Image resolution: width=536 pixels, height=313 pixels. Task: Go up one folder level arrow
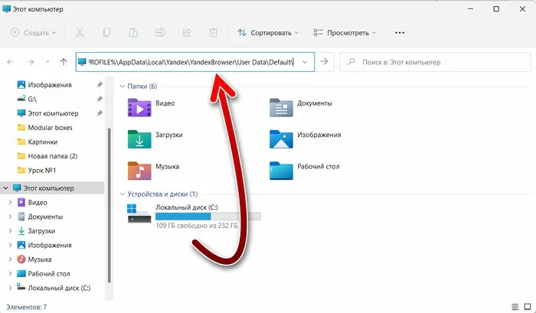63,62
